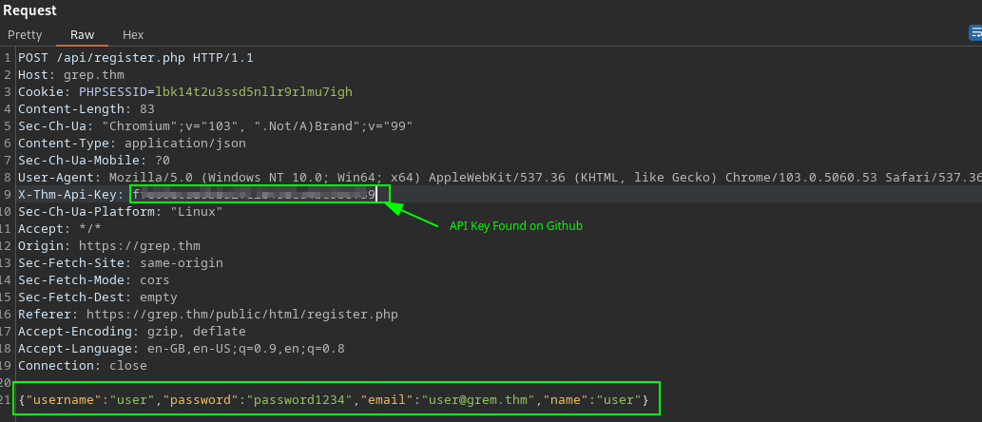
Task: Click the "user@grem.thm" email value
Action: [x=478, y=399]
